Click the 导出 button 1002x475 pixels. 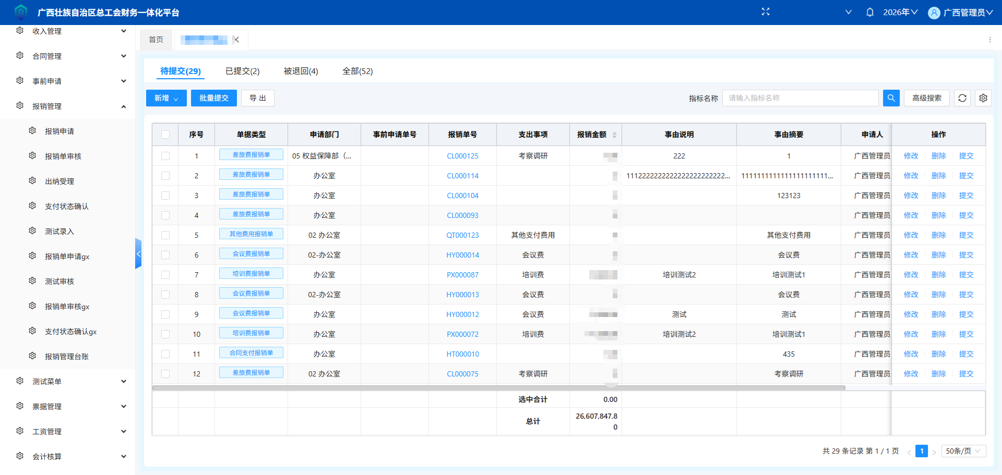(x=258, y=98)
